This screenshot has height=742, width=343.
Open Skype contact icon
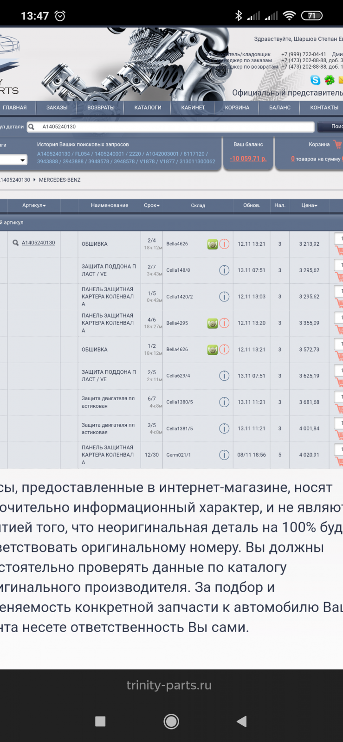315,80
